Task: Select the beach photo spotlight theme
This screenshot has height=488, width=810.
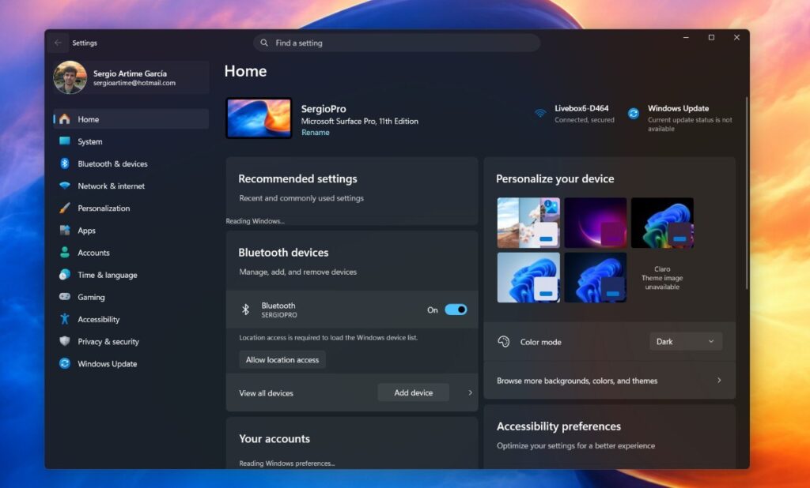Action: (x=528, y=223)
